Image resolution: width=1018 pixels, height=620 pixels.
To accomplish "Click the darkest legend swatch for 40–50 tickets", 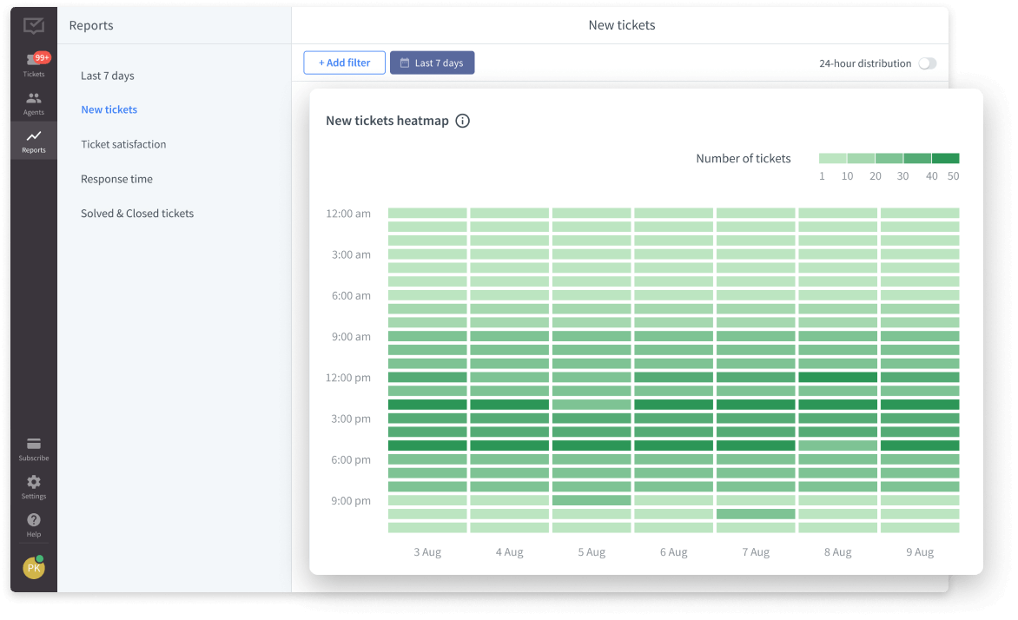I will pyautogui.click(x=945, y=158).
